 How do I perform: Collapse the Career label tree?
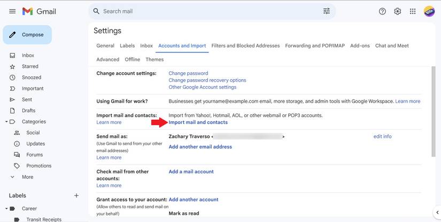6,209
